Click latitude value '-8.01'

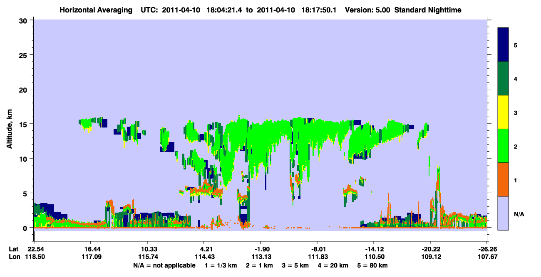(x=317, y=249)
